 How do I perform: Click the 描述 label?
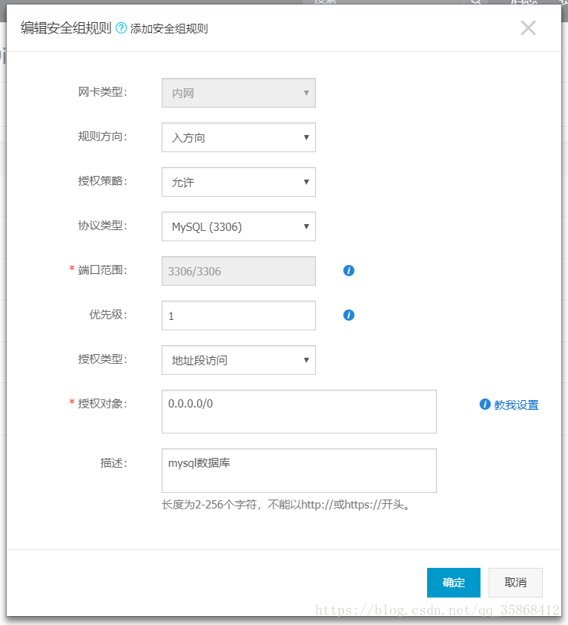(x=113, y=462)
